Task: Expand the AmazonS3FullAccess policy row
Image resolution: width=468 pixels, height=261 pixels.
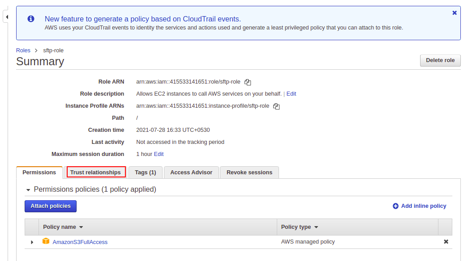Action: point(32,242)
